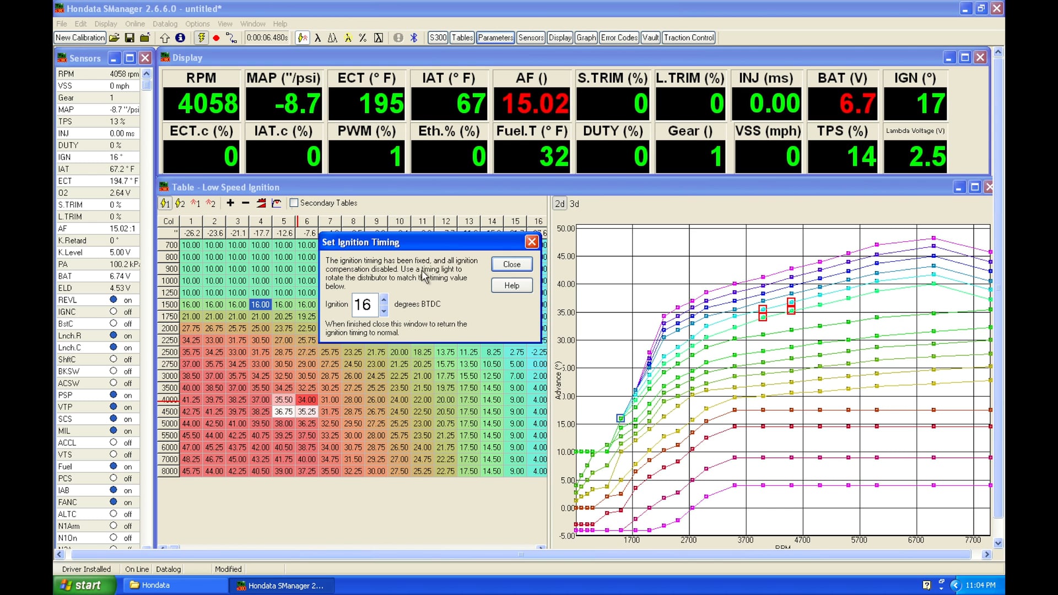Enable the Secondary Tables checkbox
The image size is (1058, 595).
pos(294,203)
